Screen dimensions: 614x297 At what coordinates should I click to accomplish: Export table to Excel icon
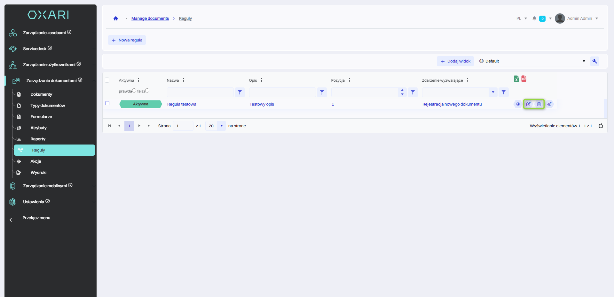516,79
